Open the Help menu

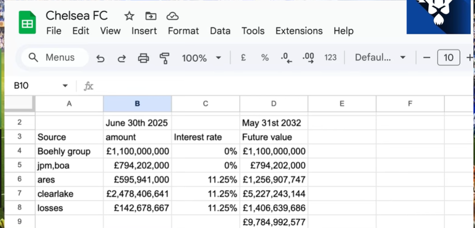tap(344, 31)
